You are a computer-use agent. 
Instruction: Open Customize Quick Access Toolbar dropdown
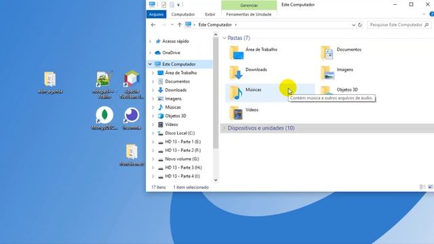click(178, 5)
